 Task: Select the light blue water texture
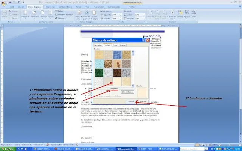(x=99, y=64)
